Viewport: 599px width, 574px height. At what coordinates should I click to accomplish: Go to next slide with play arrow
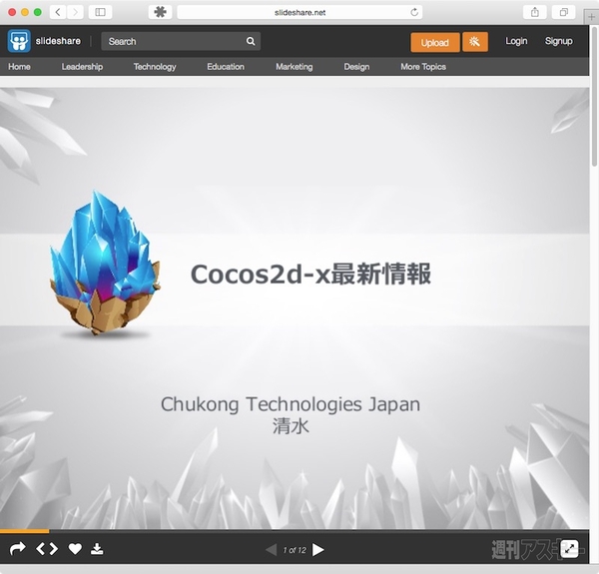[317, 550]
